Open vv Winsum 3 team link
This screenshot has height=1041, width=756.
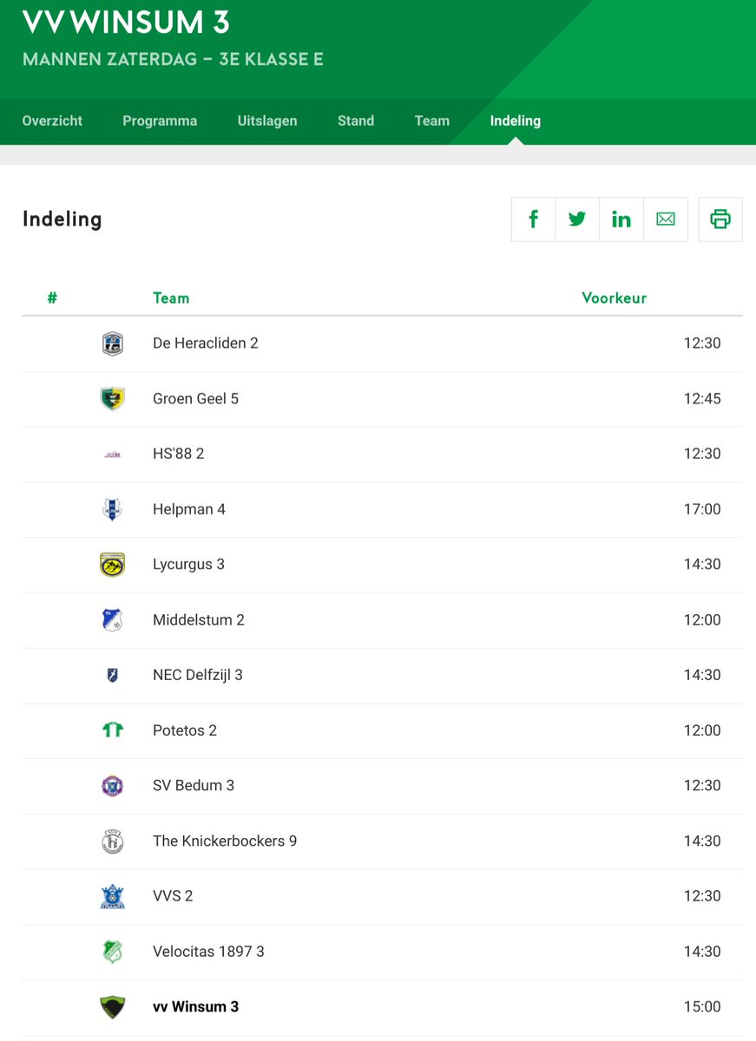(195, 1007)
